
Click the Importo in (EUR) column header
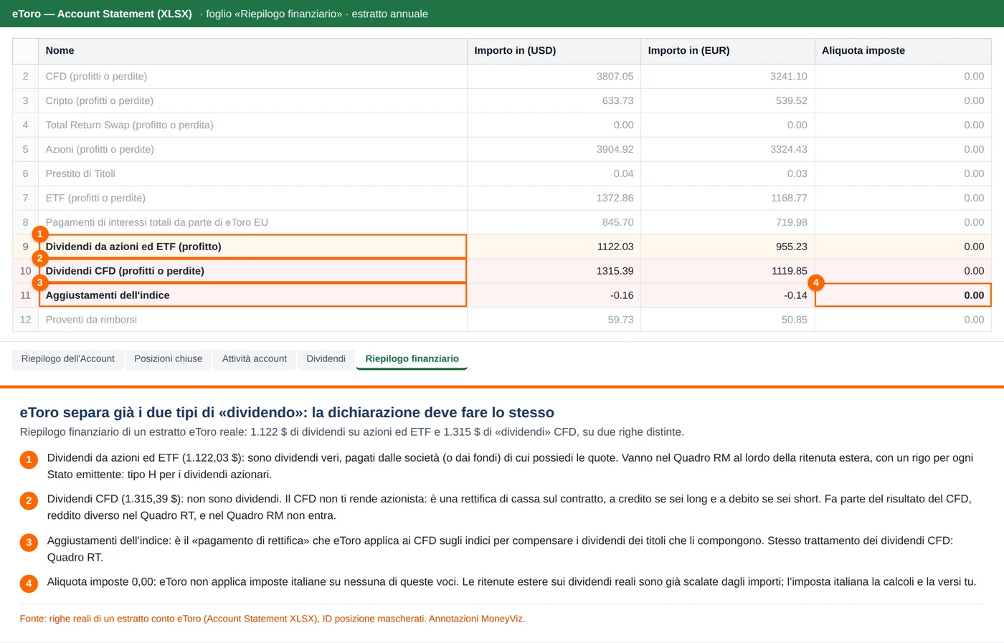coord(728,51)
